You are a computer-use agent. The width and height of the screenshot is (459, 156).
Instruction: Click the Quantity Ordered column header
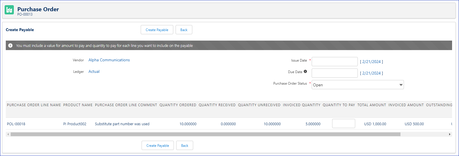coord(178,105)
